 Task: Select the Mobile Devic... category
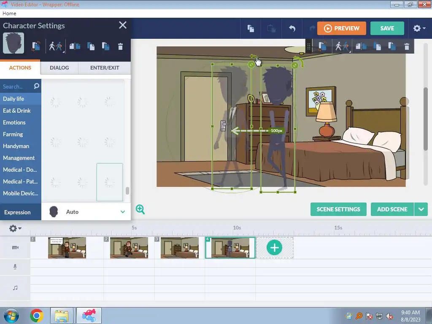[x=21, y=193]
